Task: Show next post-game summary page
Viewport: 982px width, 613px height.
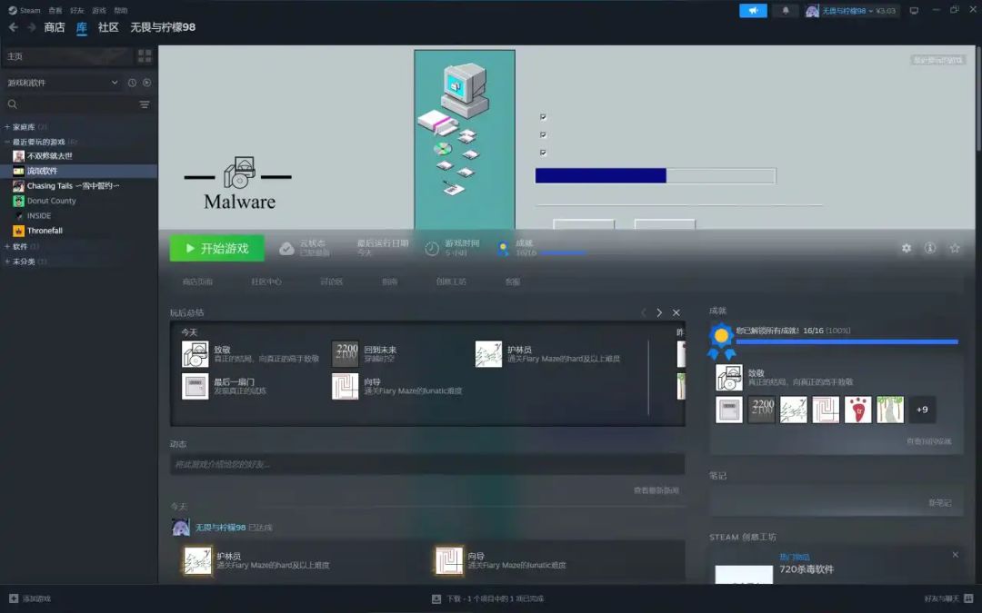Action: pos(659,312)
